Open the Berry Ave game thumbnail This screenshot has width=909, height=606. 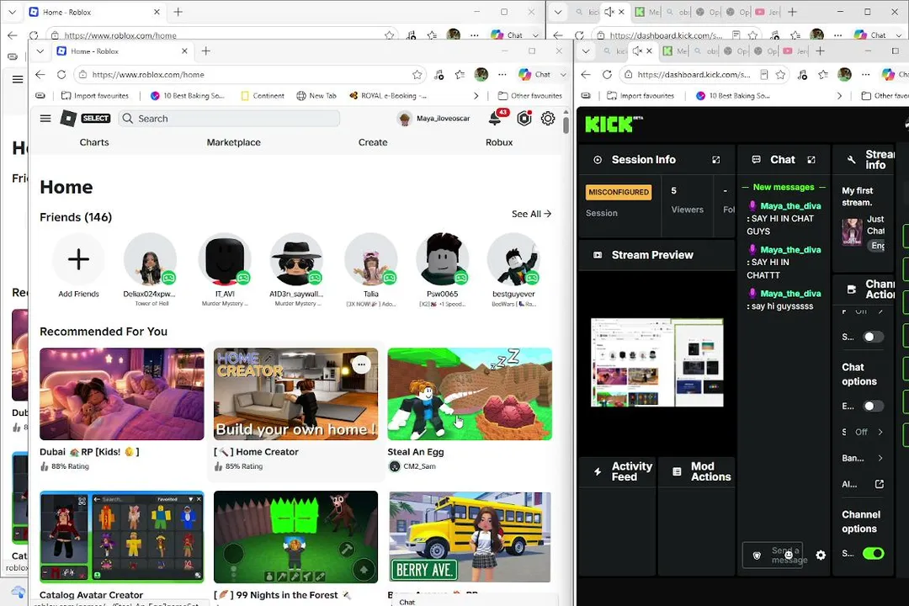(470, 536)
